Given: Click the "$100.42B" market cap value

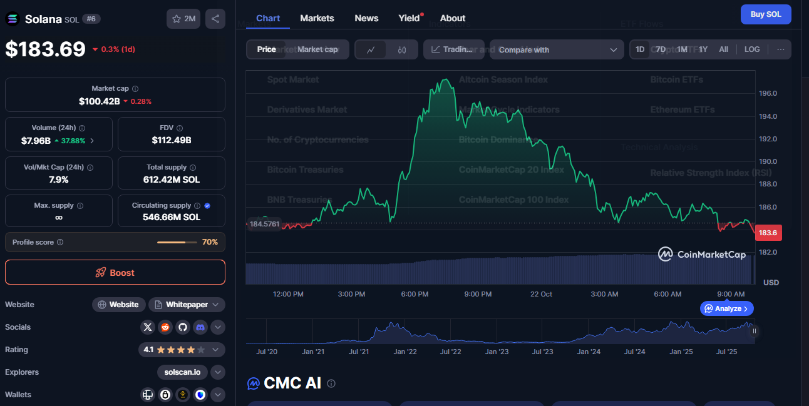Looking at the screenshot, I should [99, 101].
